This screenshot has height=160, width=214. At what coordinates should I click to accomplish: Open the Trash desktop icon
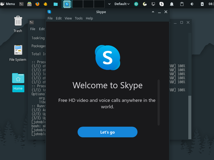18,24
